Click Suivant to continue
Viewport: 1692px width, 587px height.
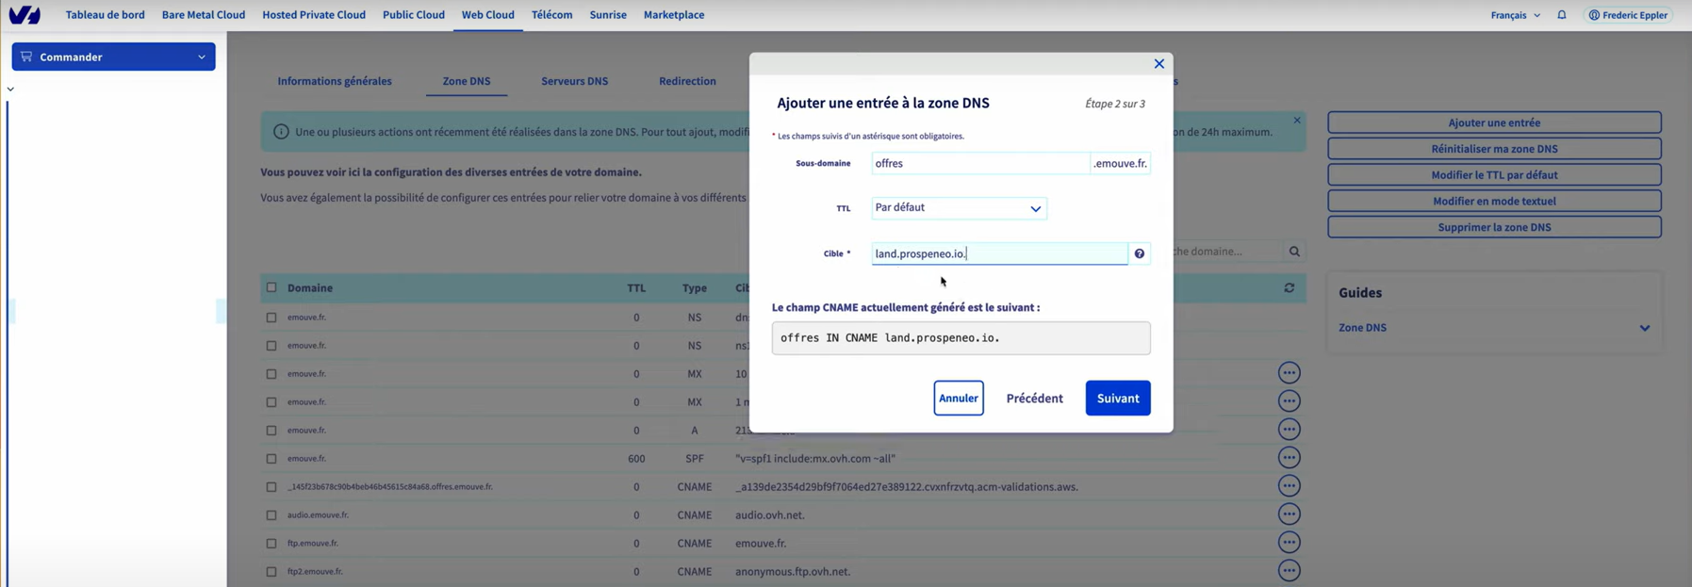[x=1118, y=399]
